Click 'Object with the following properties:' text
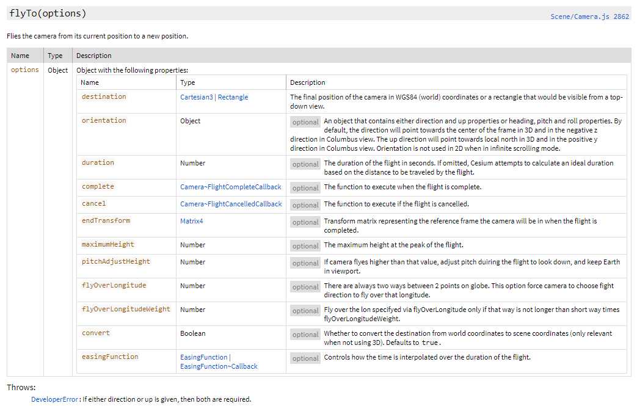The image size is (637, 406). point(133,70)
